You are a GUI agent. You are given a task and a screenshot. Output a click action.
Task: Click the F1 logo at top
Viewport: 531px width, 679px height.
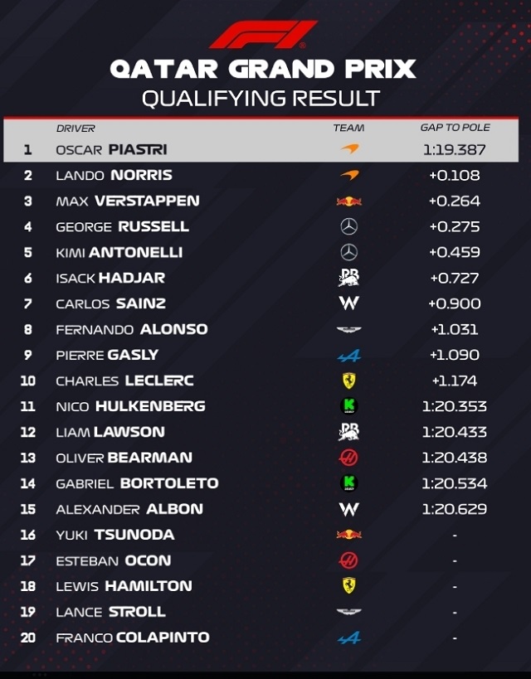pyautogui.click(x=264, y=36)
